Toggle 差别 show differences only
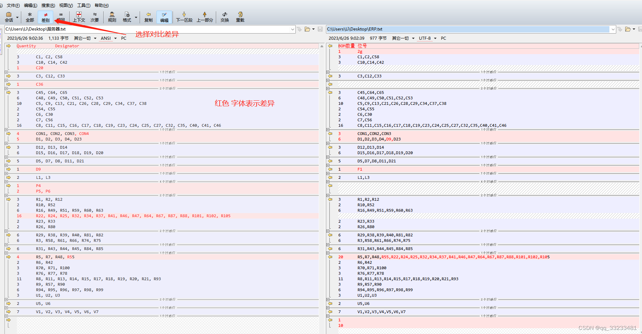The image size is (642, 334). (45, 17)
